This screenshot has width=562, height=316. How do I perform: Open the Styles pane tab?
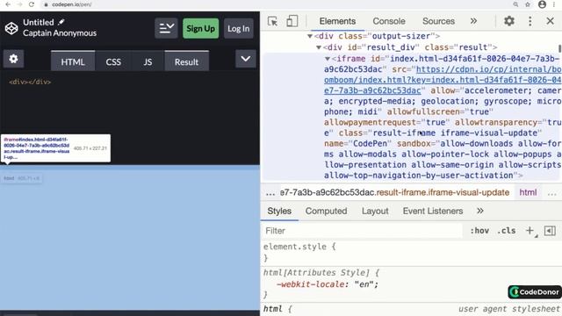pos(279,211)
